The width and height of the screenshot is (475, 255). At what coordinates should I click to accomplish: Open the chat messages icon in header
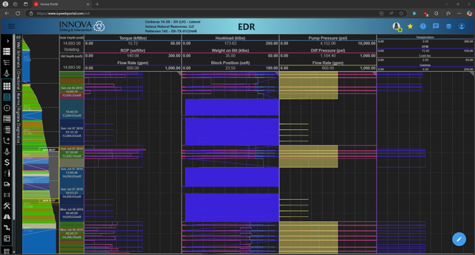[436, 26]
